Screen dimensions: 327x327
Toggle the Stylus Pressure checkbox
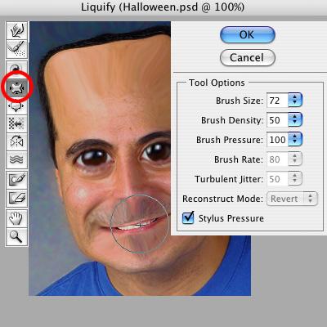point(188,217)
